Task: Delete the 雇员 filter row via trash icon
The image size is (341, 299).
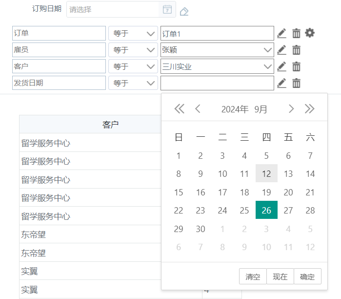Action: (296, 50)
